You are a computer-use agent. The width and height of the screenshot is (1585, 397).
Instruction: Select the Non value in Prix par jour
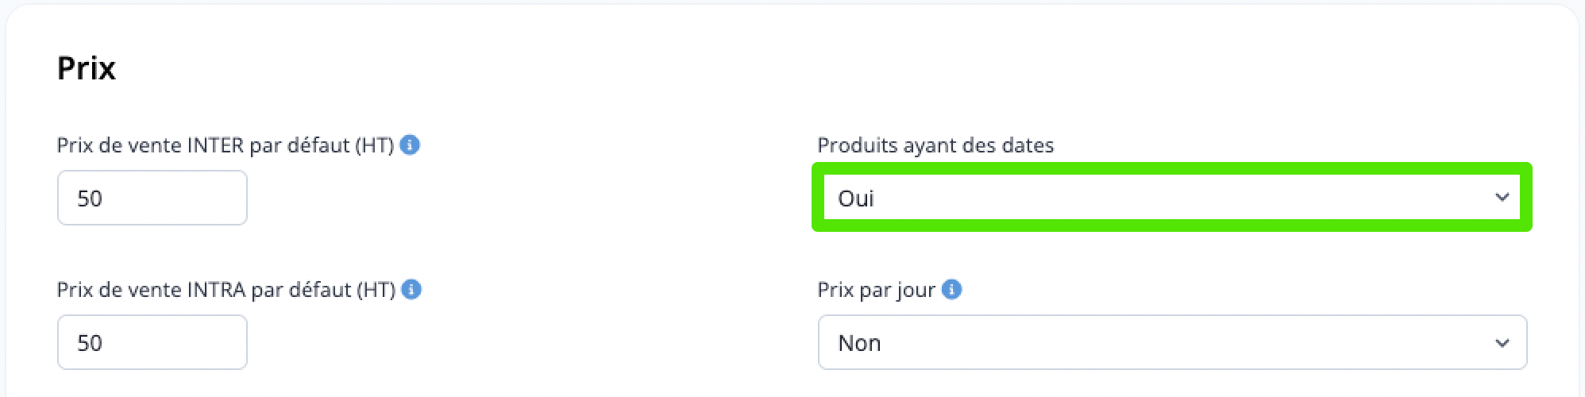click(x=859, y=342)
